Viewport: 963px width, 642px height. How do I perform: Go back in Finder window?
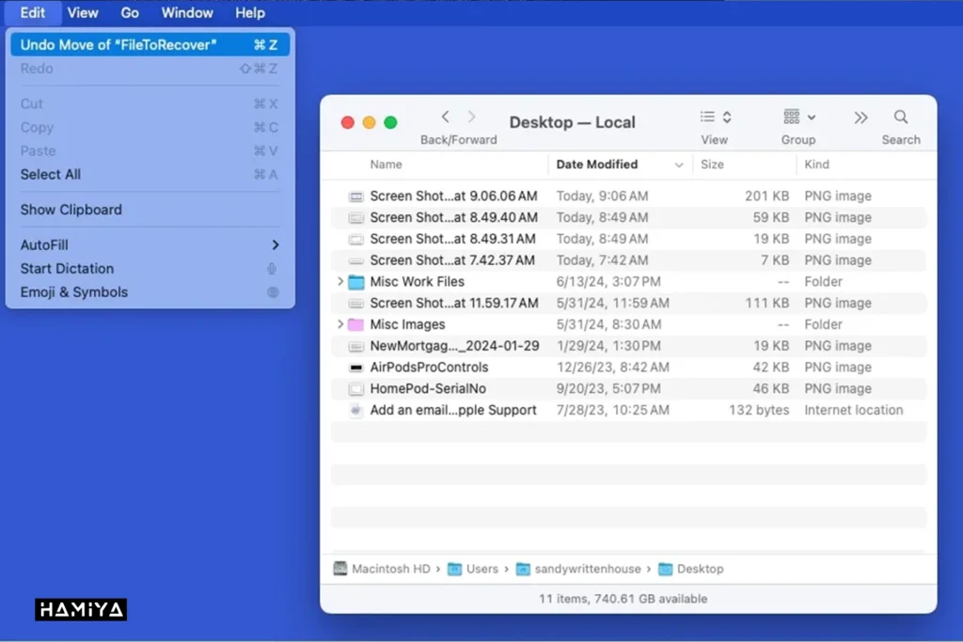pos(445,117)
